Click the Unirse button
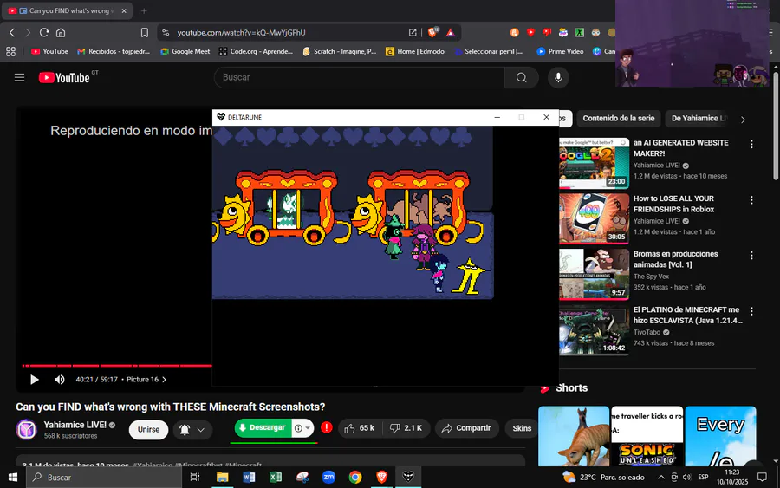Image resolution: width=780 pixels, height=488 pixels. tap(148, 430)
